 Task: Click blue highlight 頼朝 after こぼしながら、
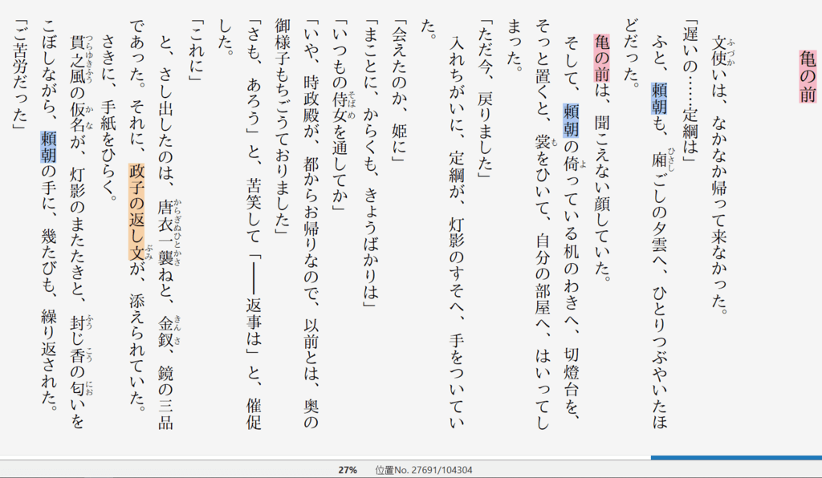[49, 147]
